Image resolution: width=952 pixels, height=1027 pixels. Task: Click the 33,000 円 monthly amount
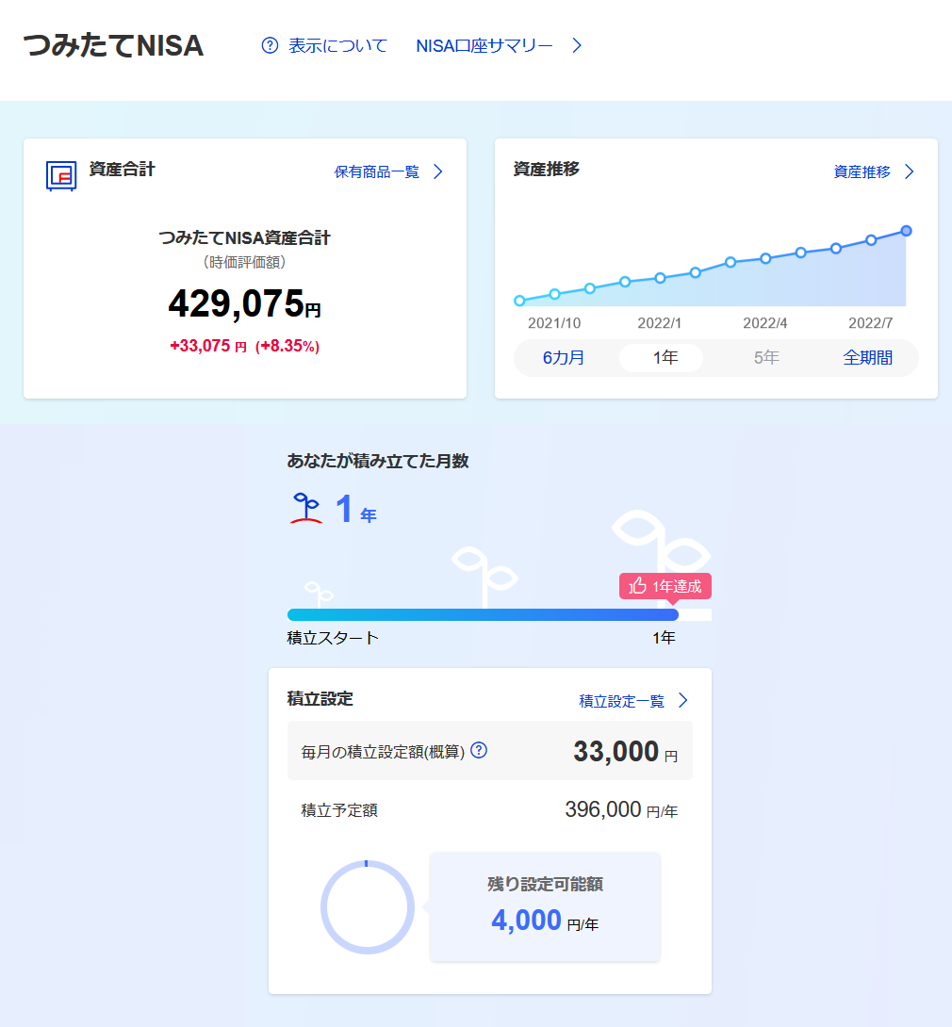point(626,751)
